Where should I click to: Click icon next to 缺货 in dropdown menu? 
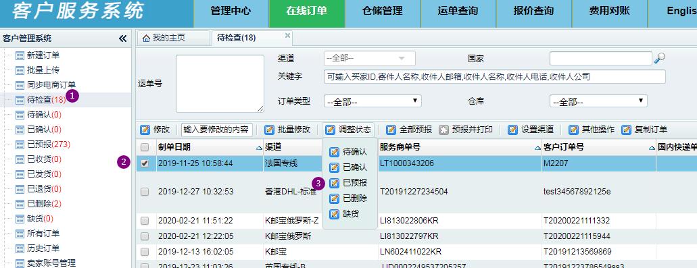pyautogui.click(x=334, y=214)
